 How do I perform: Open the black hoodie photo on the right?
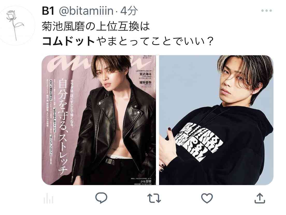[216, 120]
